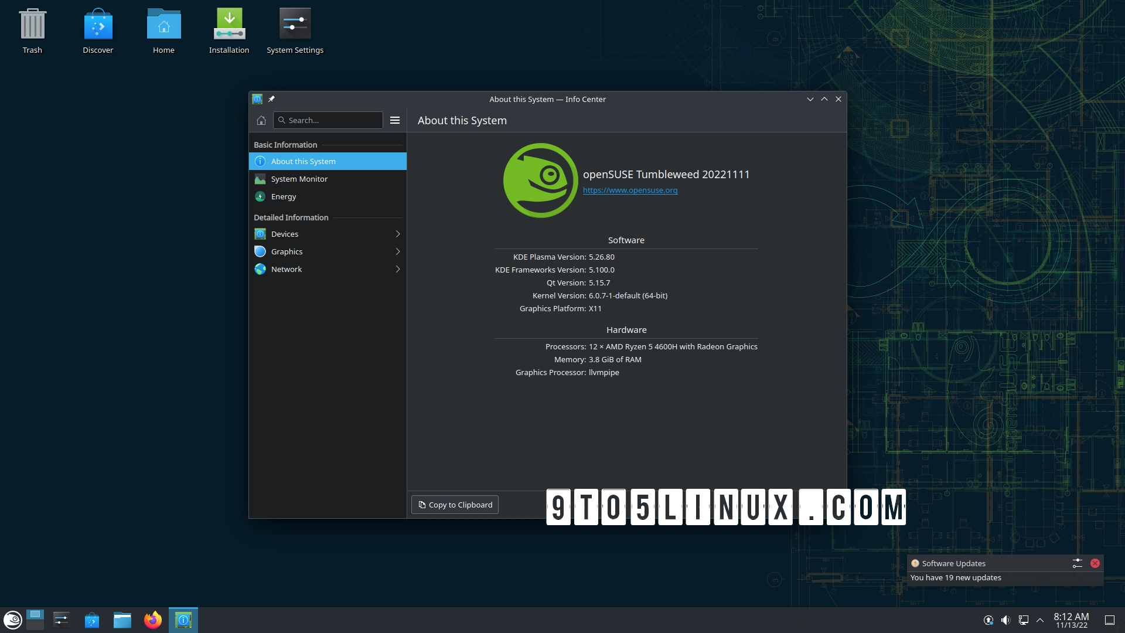
Task: Click the volume icon in system tray
Action: click(x=1005, y=620)
